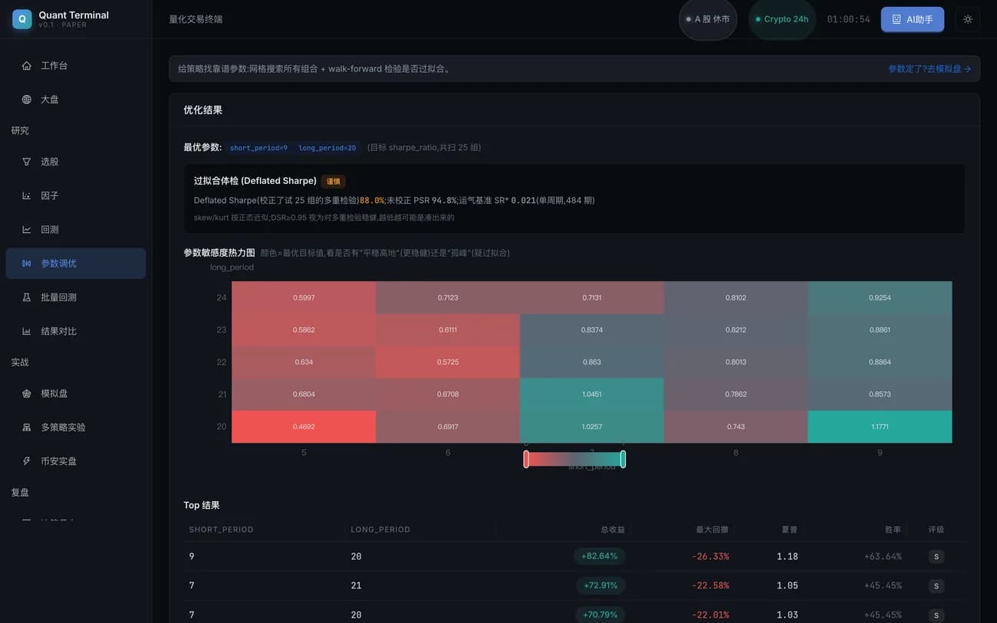Image resolution: width=997 pixels, height=623 pixels.
Task: Open 币安实盘 lightning icon
Action: (x=27, y=461)
